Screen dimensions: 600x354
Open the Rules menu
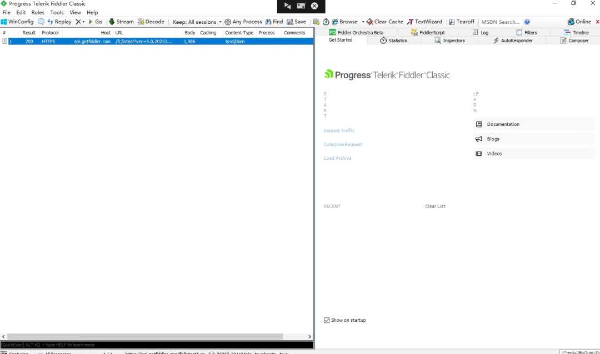pos(38,12)
